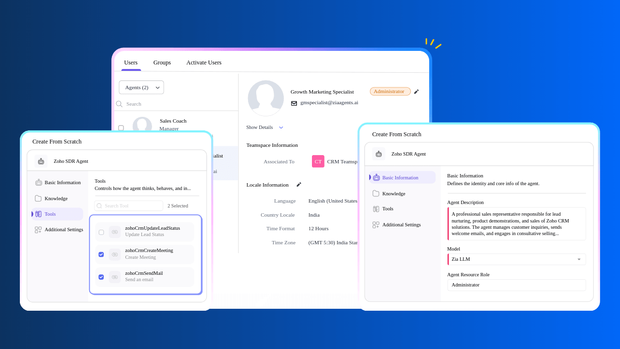Screen dimensions: 620x349
Task: Click the Show Details chevron arrow
Action: tap(281, 127)
